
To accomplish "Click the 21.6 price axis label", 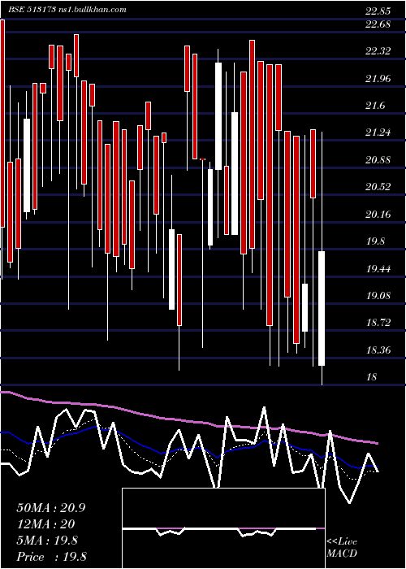I will click(375, 106).
